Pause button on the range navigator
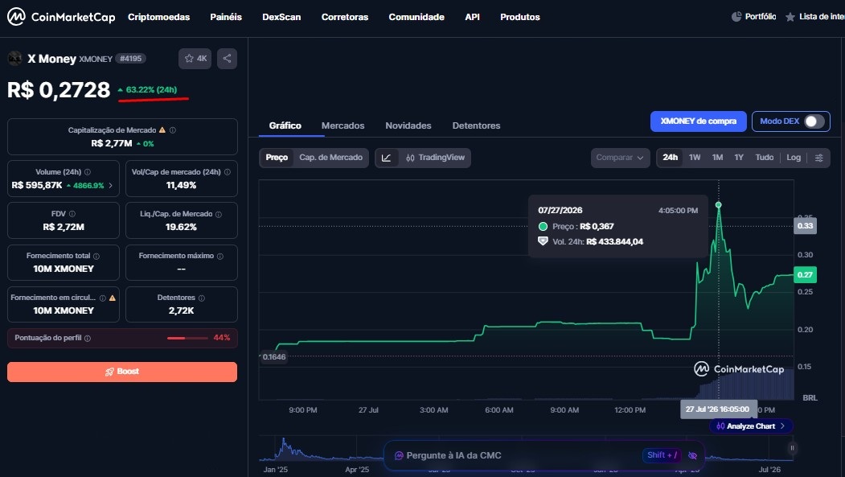The width and height of the screenshot is (845, 477). click(x=792, y=447)
